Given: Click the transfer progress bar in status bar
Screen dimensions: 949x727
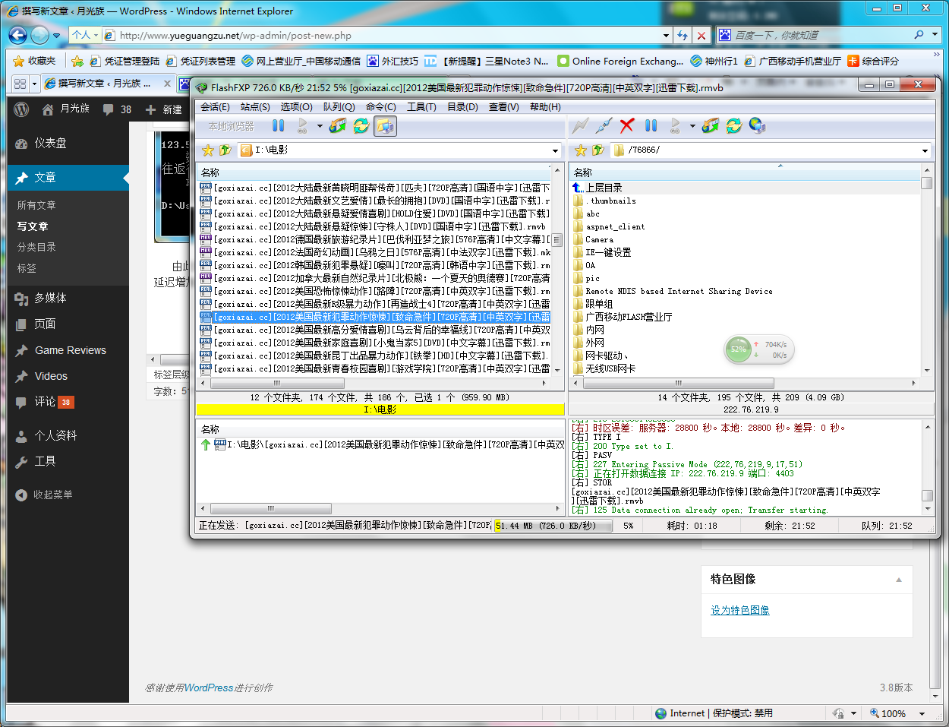Looking at the screenshot, I should 553,525.
